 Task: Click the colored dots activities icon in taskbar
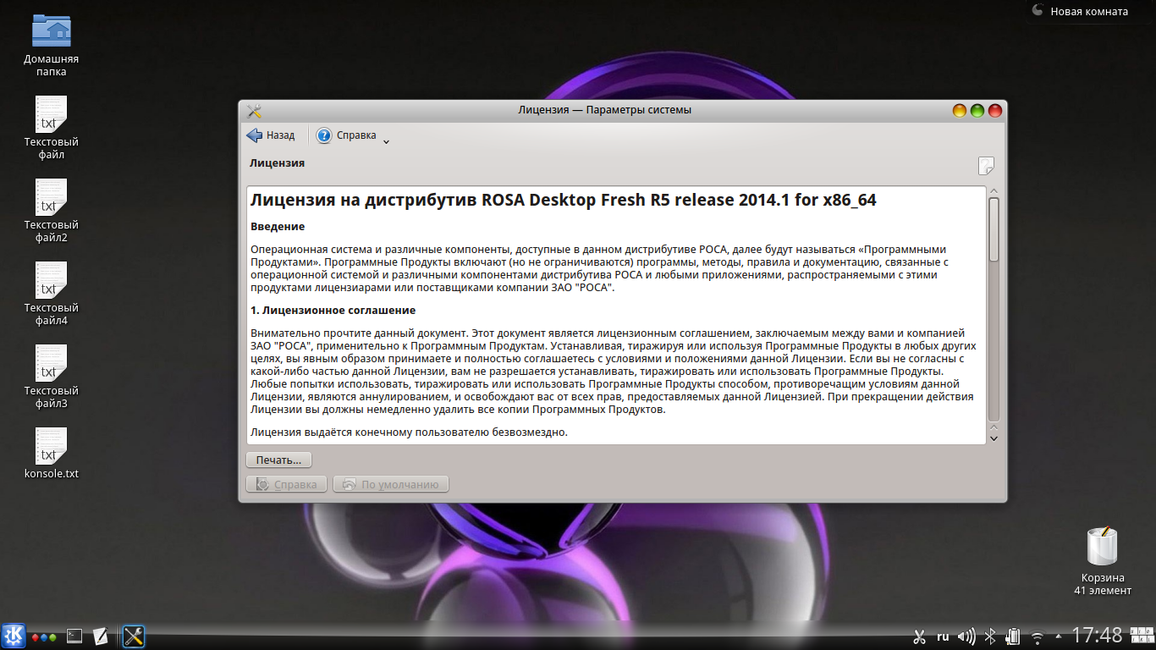pos(43,636)
